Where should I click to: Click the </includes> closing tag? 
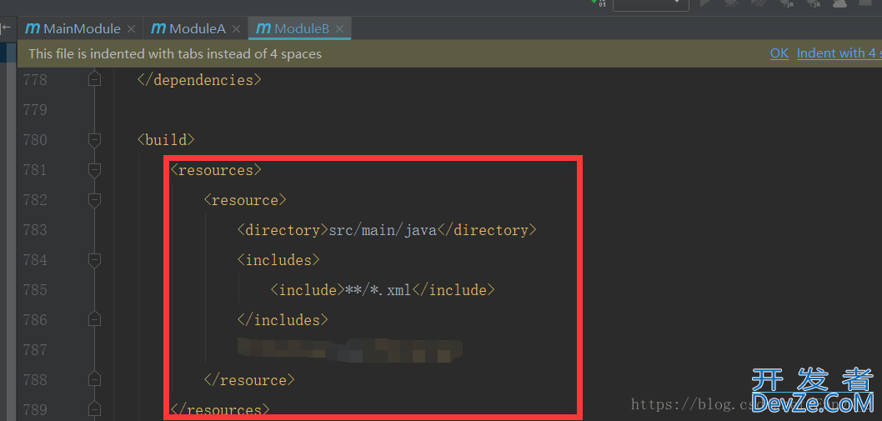coord(283,319)
